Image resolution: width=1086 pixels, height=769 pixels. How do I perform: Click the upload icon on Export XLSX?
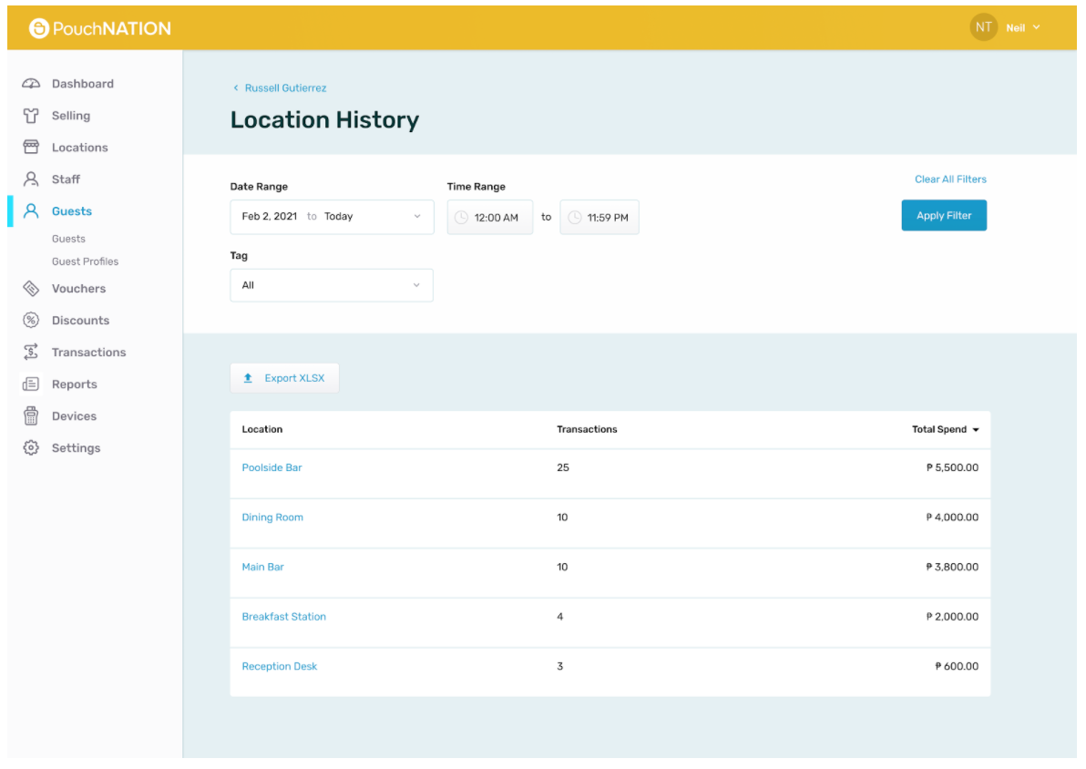pos(248,378)
